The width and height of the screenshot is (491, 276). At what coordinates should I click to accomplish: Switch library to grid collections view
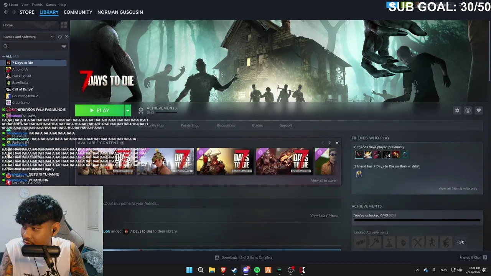(64, 25)
